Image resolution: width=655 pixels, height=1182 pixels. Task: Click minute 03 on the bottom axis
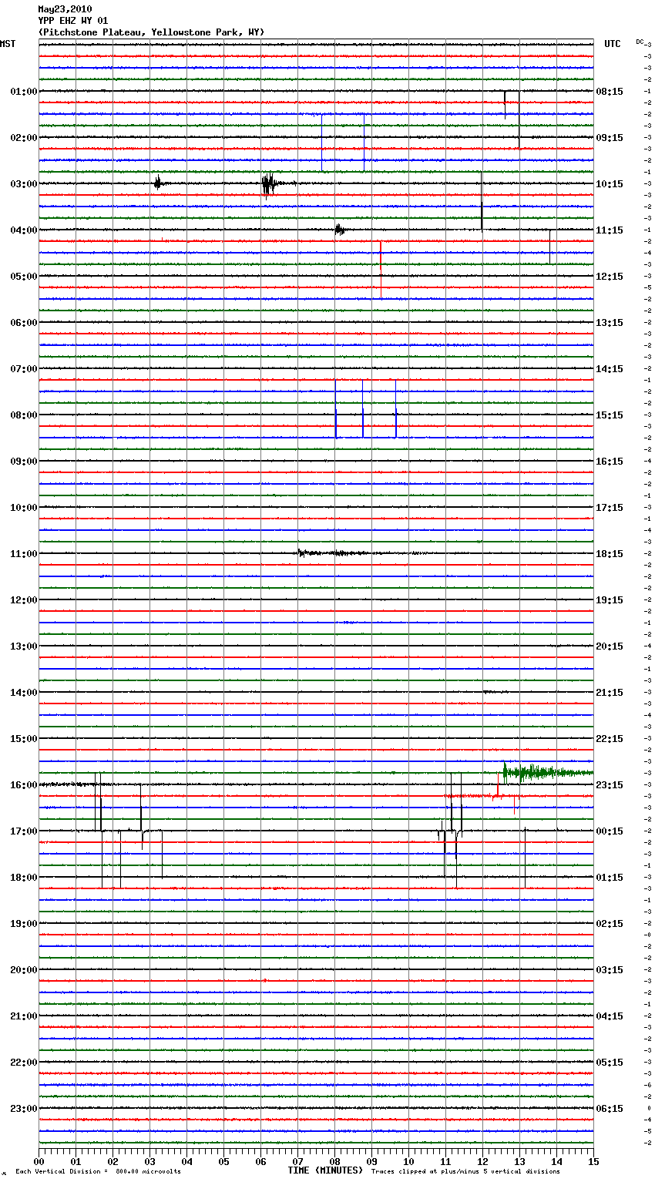click(149, 1161)
